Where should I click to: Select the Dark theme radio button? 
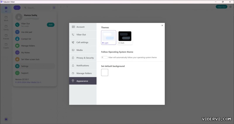[119, 43]
